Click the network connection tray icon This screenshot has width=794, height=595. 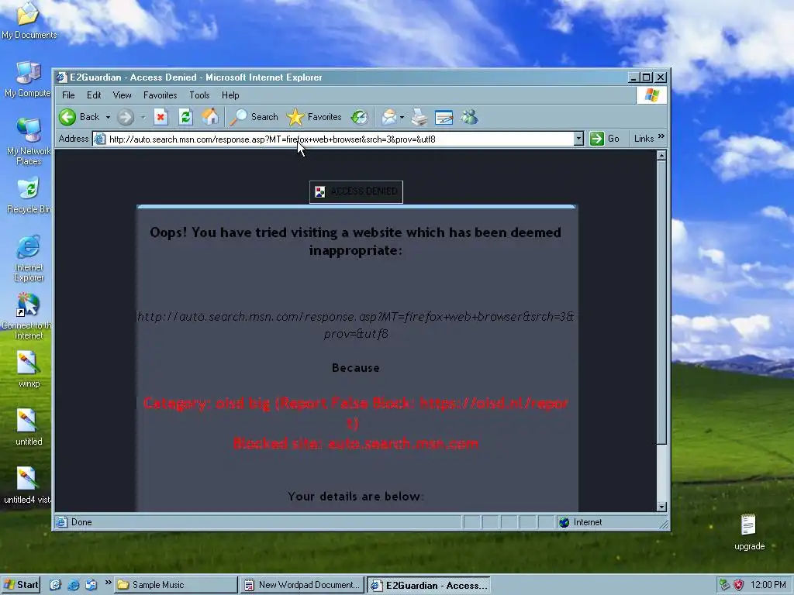tap(725, 585)
